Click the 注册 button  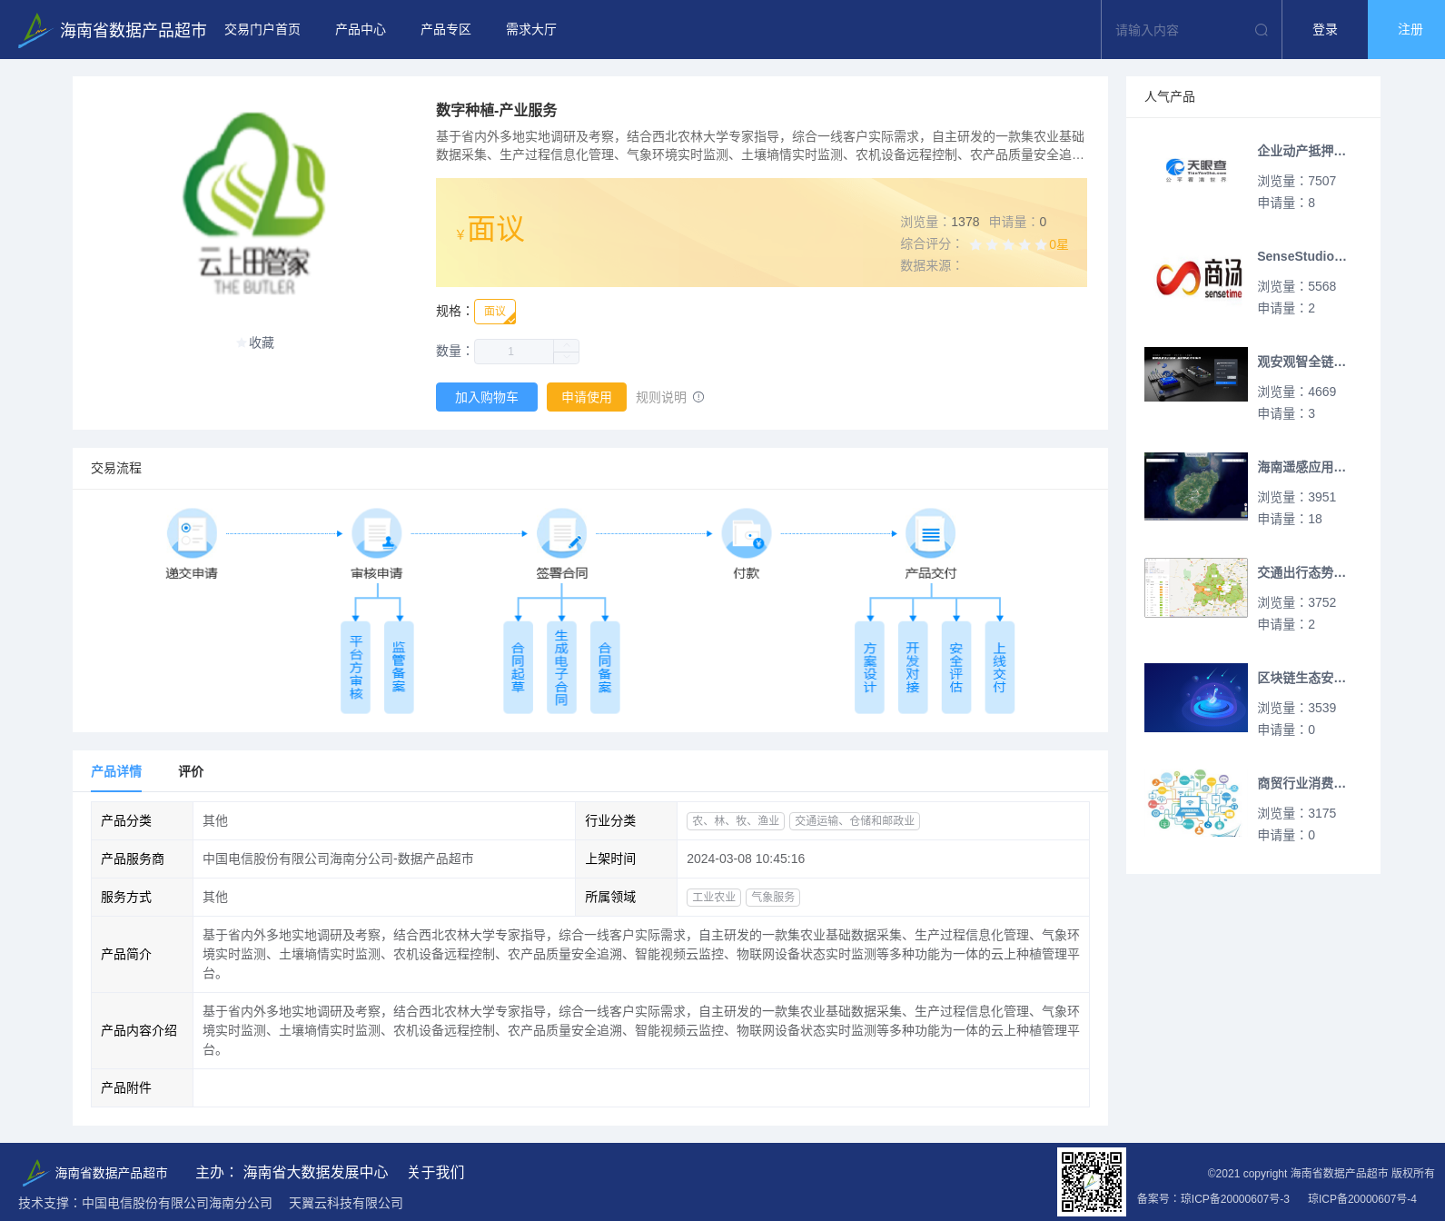pyautogui.click(x=1406, y=30)
